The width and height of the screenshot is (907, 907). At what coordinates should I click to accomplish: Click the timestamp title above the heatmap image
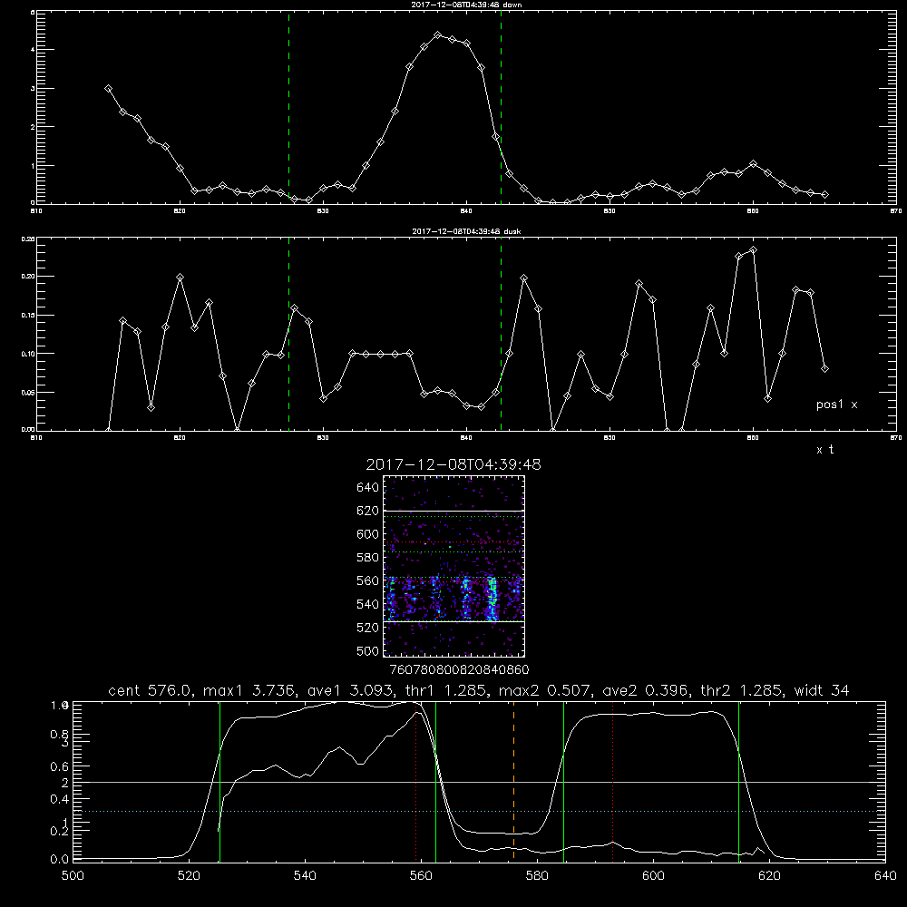click(x=453, y=464)
